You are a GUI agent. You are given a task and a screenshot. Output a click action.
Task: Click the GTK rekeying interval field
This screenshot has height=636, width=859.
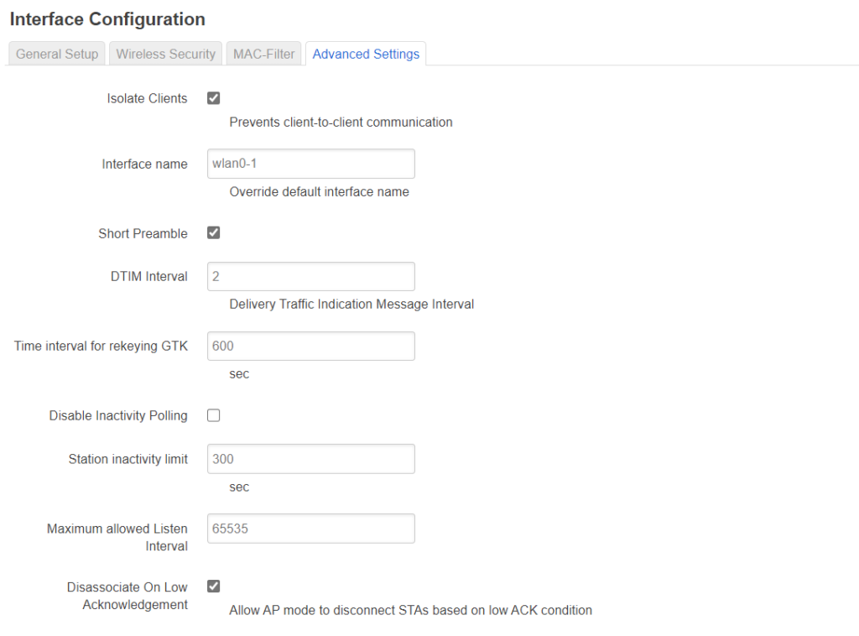[310, 346]
